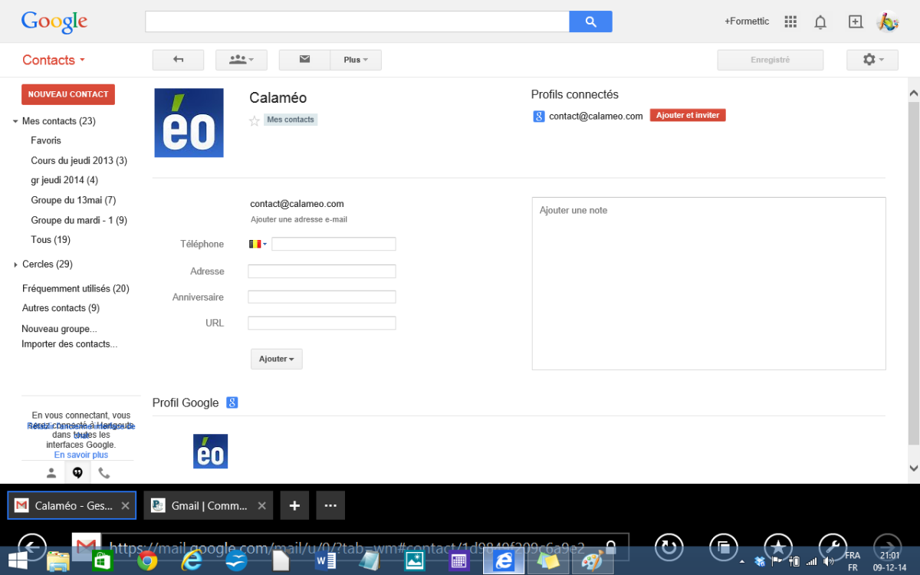Open the Google notifications bell

coord(820,22)
